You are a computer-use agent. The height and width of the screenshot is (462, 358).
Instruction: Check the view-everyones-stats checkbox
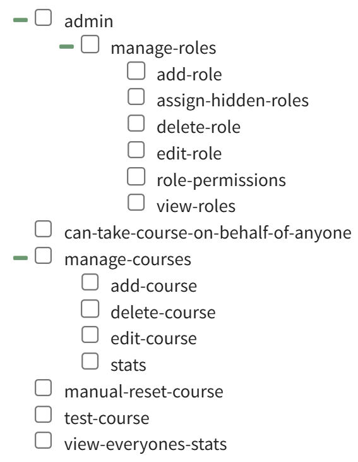pos(44,440)
